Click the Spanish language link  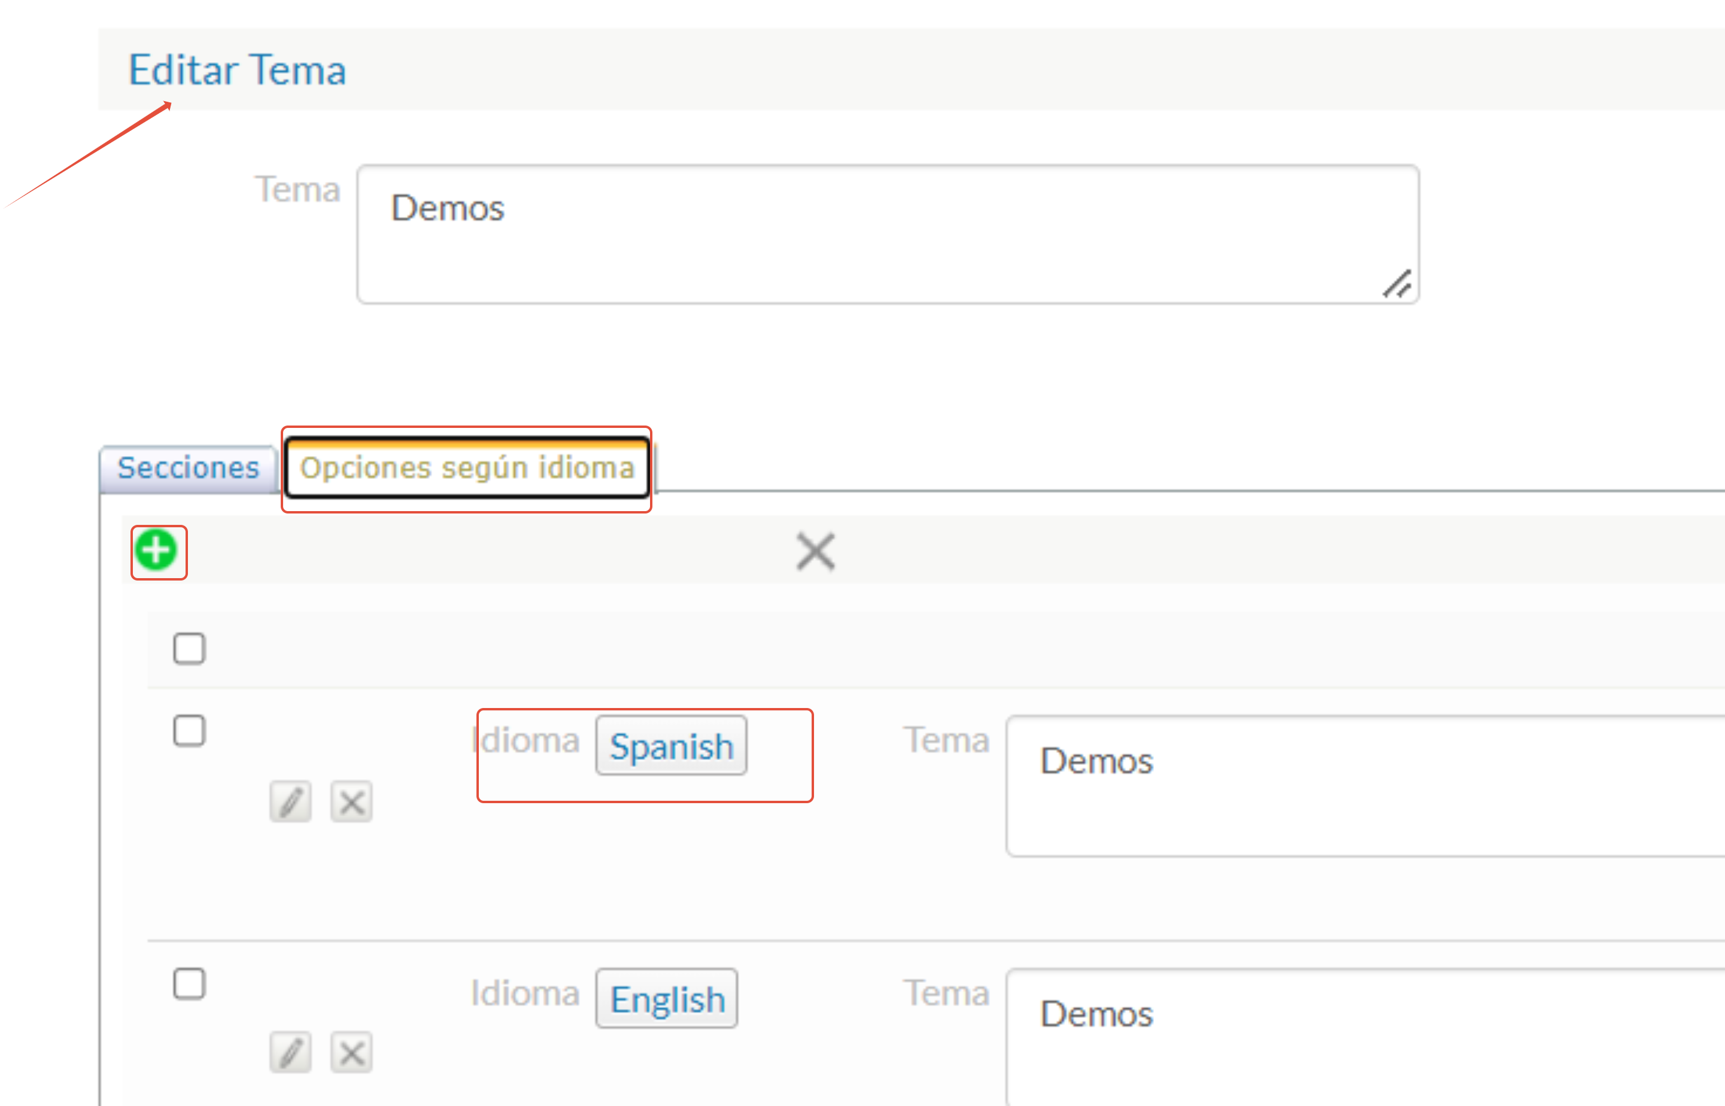671,746
